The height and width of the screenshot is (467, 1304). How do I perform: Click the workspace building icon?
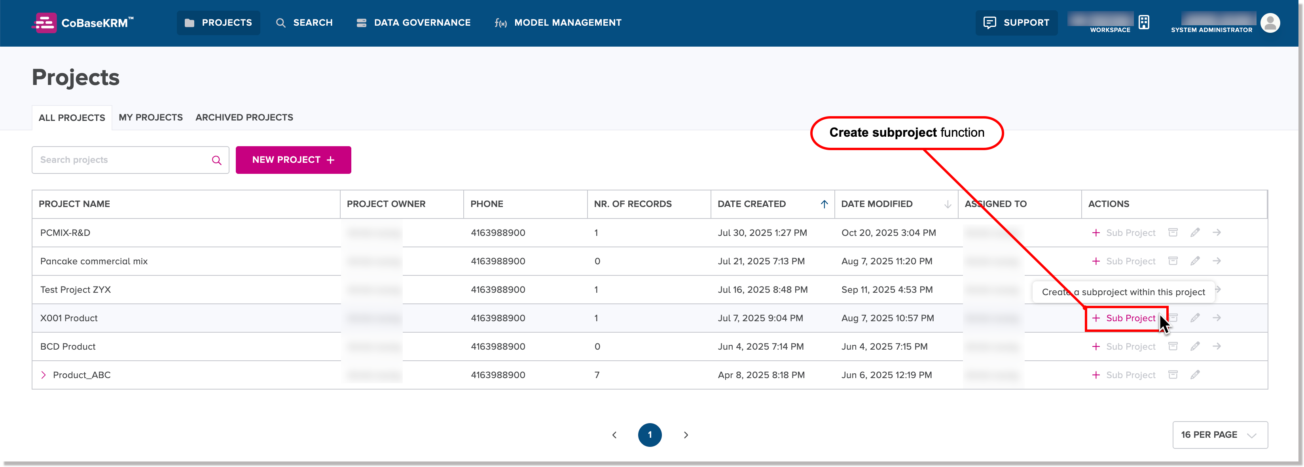[1143, 22]
